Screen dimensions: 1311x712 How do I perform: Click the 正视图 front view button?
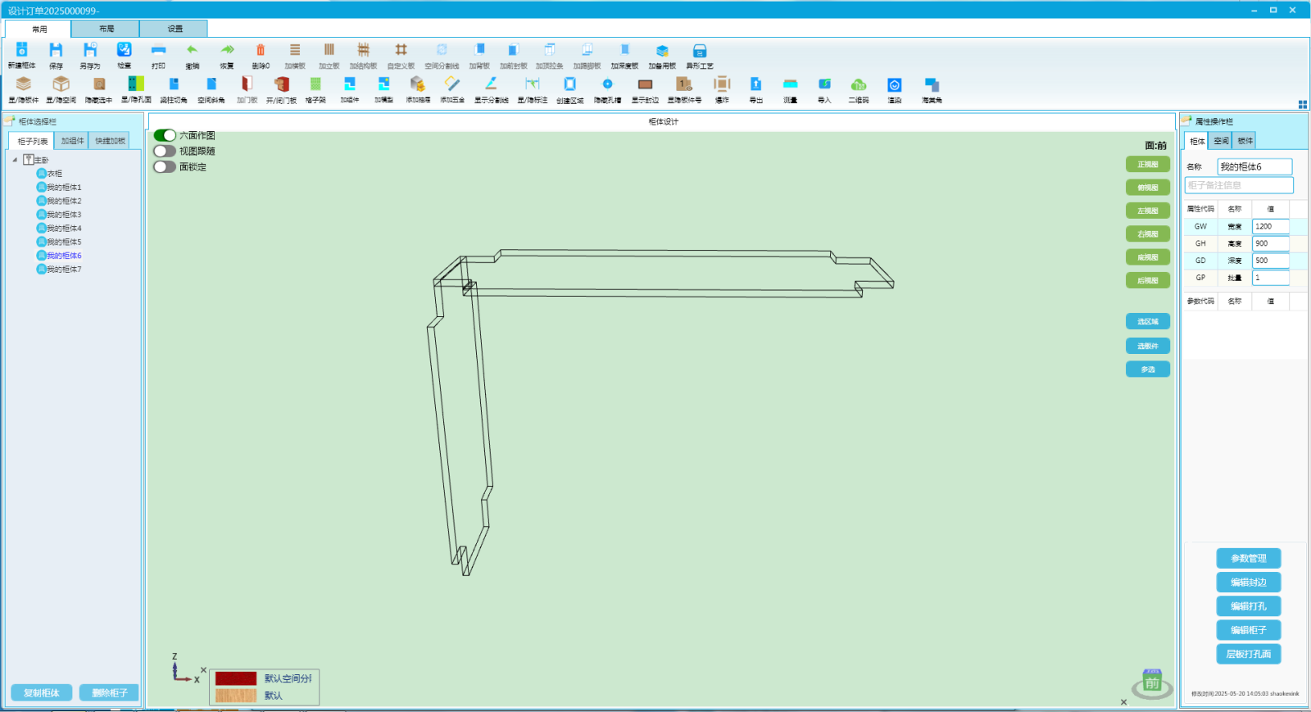pyautogui.click(x=1147, y=165)
